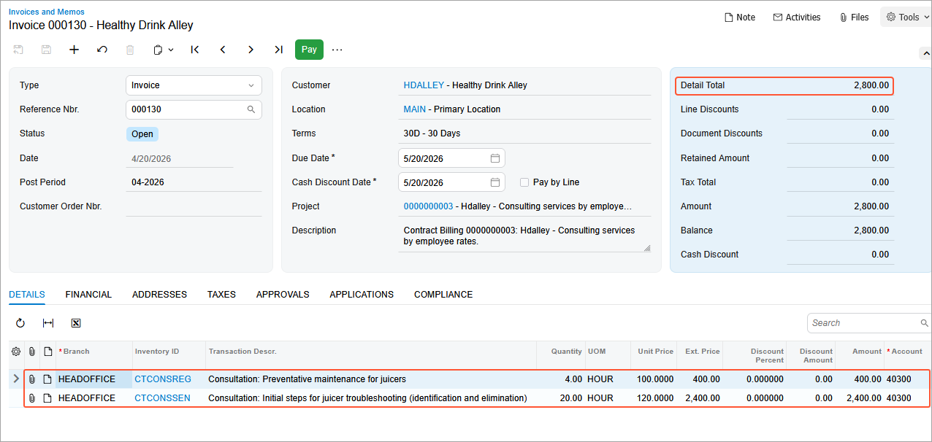The image size is (932, 442).
Task: Add a Note to the invoice
Action: click(x=739, y=17)
